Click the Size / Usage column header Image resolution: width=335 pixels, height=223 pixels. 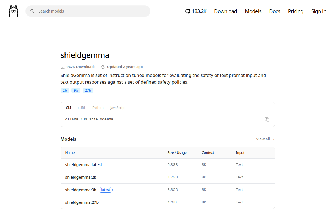tap(177, 153)
